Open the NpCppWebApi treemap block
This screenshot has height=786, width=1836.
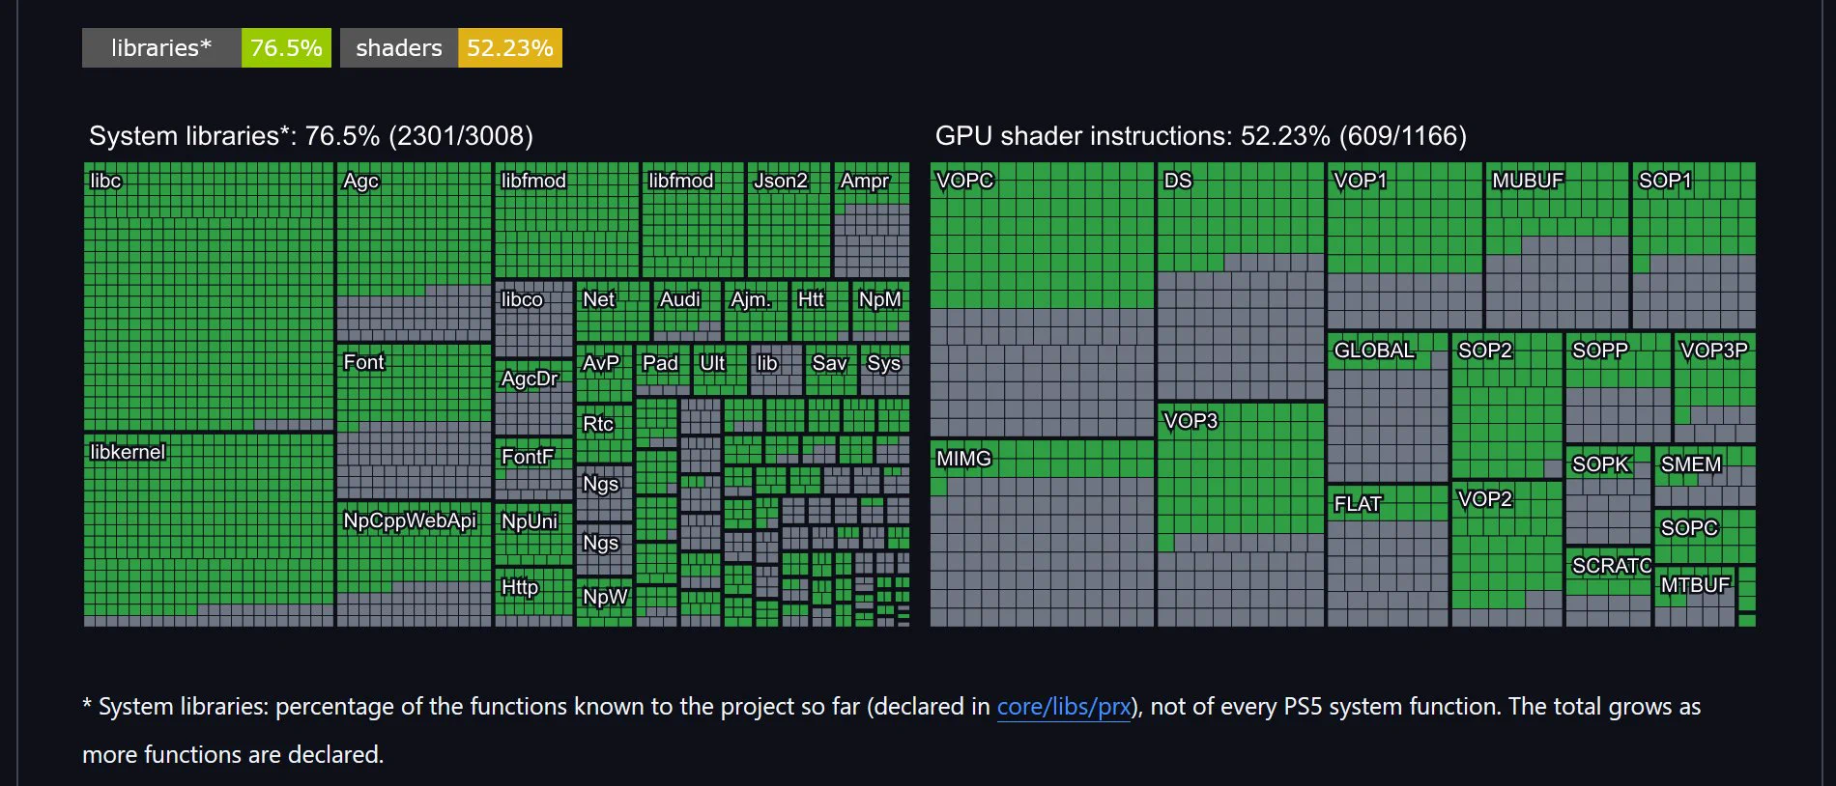[415, 564]
